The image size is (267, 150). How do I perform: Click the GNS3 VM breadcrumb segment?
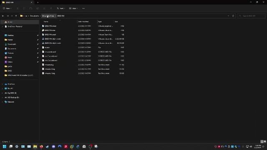[61, 16]
